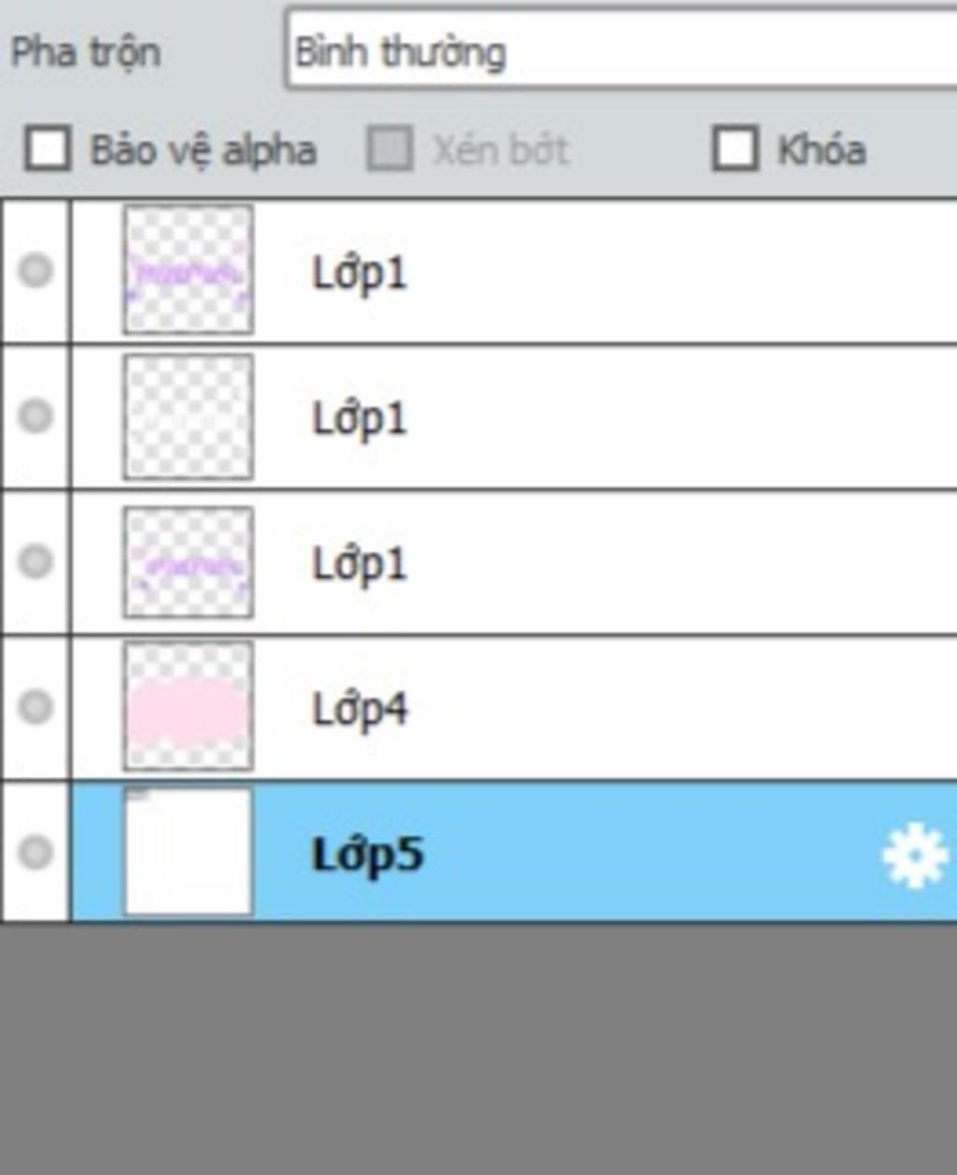Click the white thumbnail of Lớp5
Viewport: 957px width, 1175px height.
point(188,852)
